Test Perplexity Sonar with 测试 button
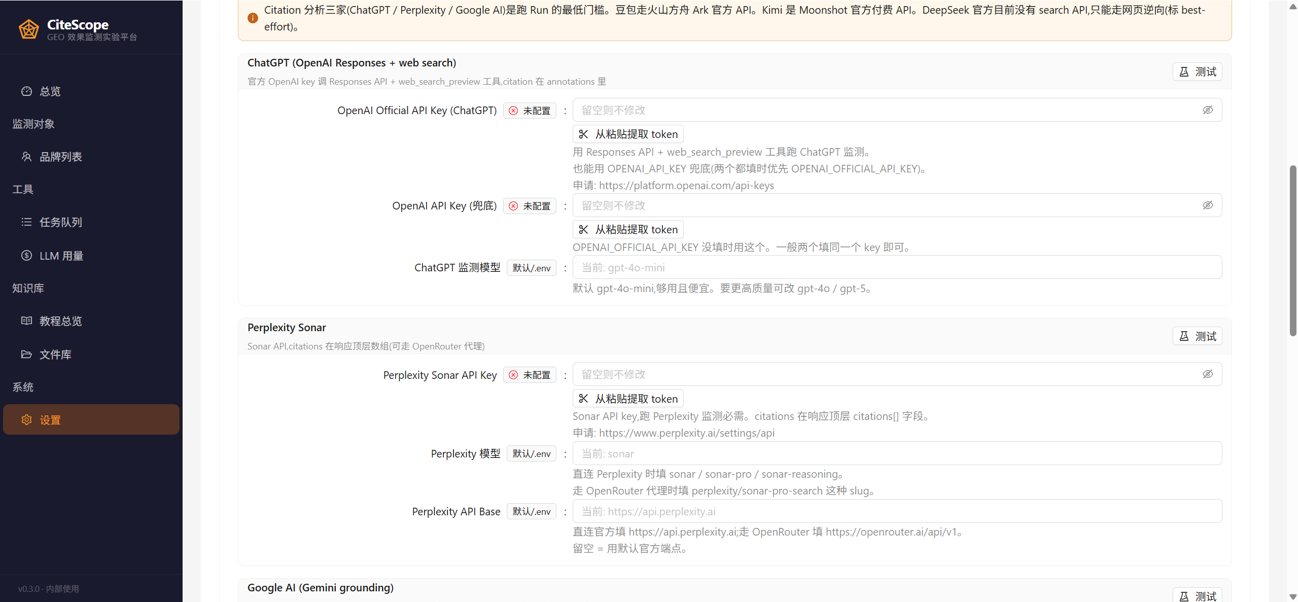The image size is (1298, 602). [x=1197, y=337]
